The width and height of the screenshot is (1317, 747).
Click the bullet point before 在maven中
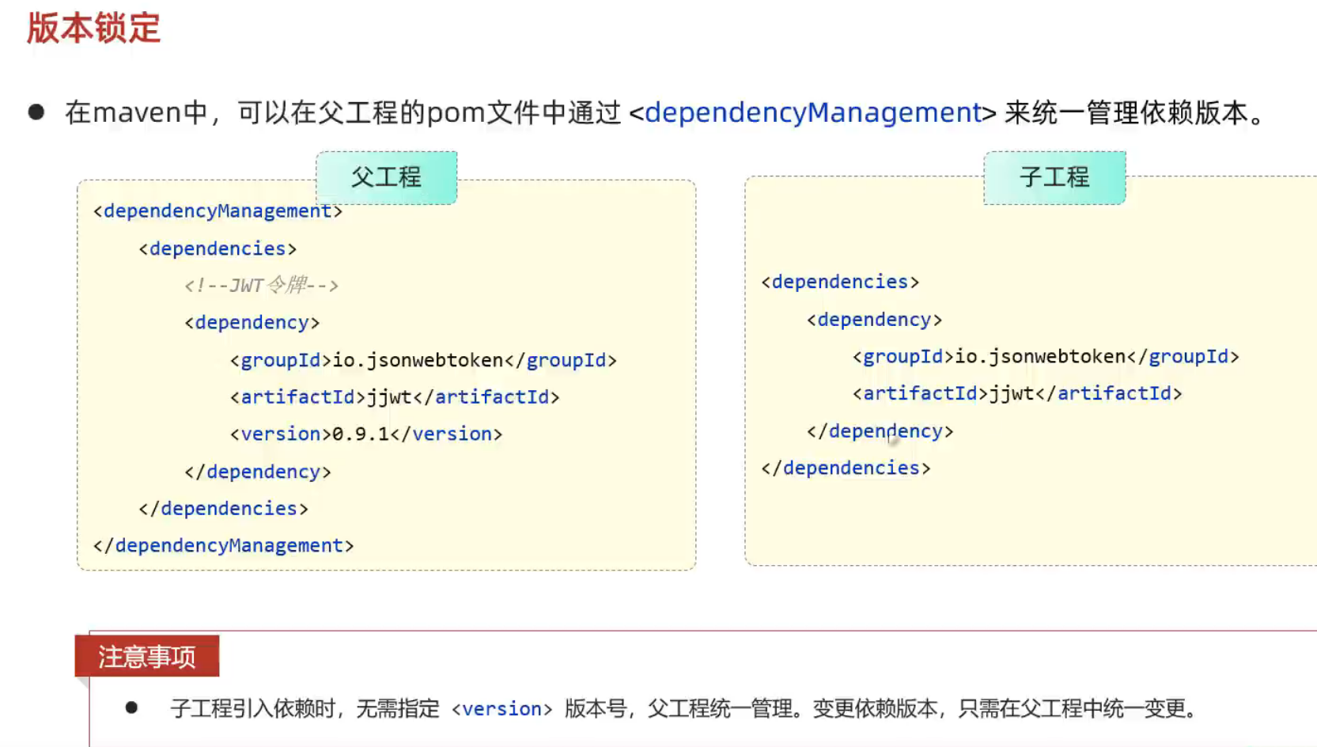coord(36,112)
